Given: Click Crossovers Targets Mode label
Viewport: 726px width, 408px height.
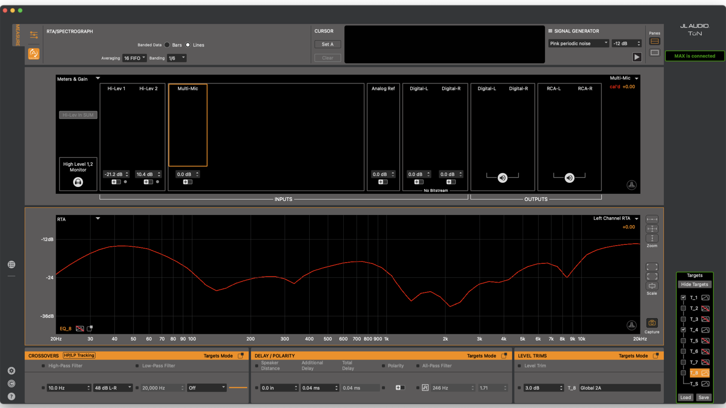Looking at the screenshot, I should click(218, 356).
